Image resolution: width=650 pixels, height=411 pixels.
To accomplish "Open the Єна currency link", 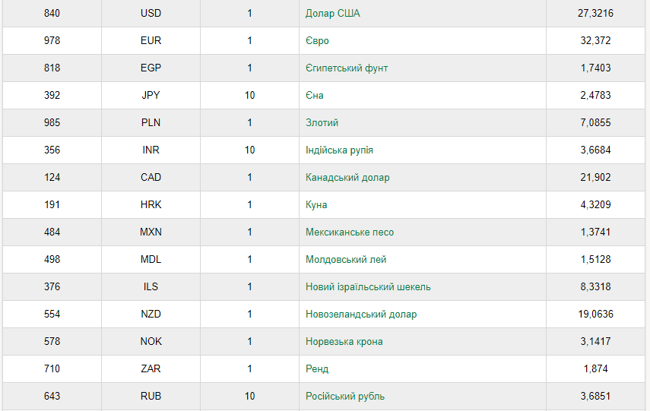I will [x=314, y=95].
